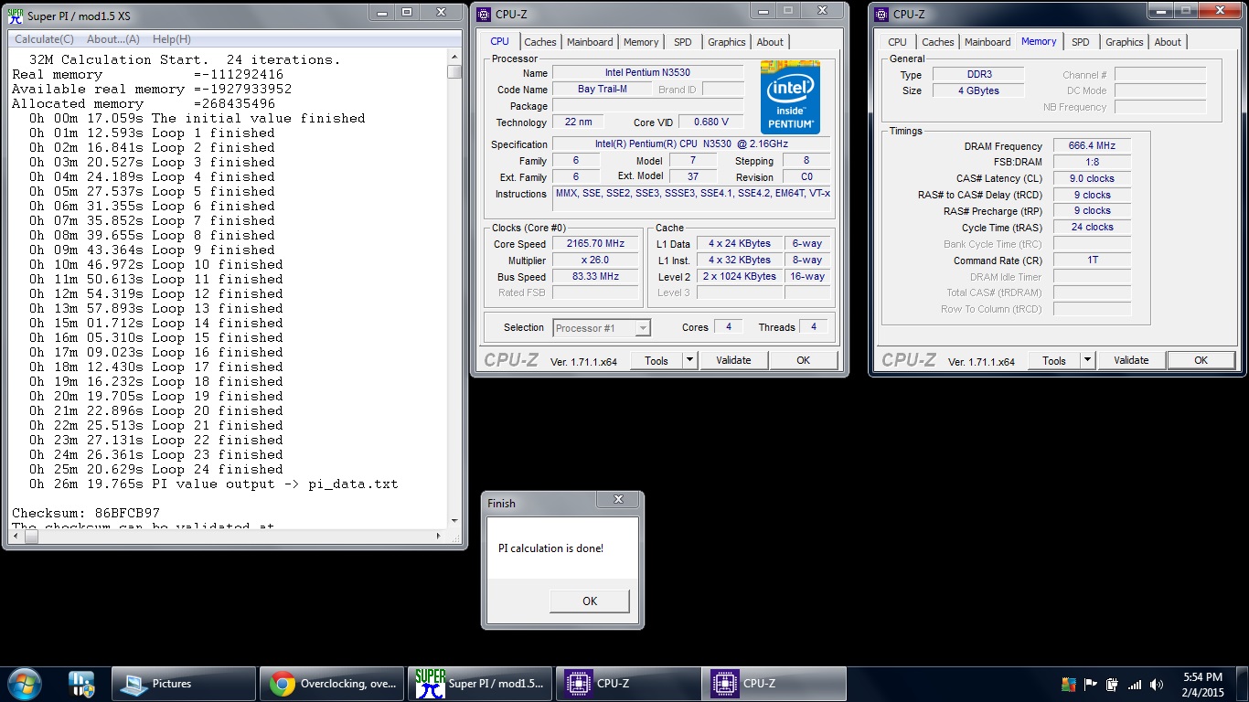The height and width of the screenshot is (702, 1249).
Task: Open About tab in left CPU-Z window
Action: coord(770,42)
